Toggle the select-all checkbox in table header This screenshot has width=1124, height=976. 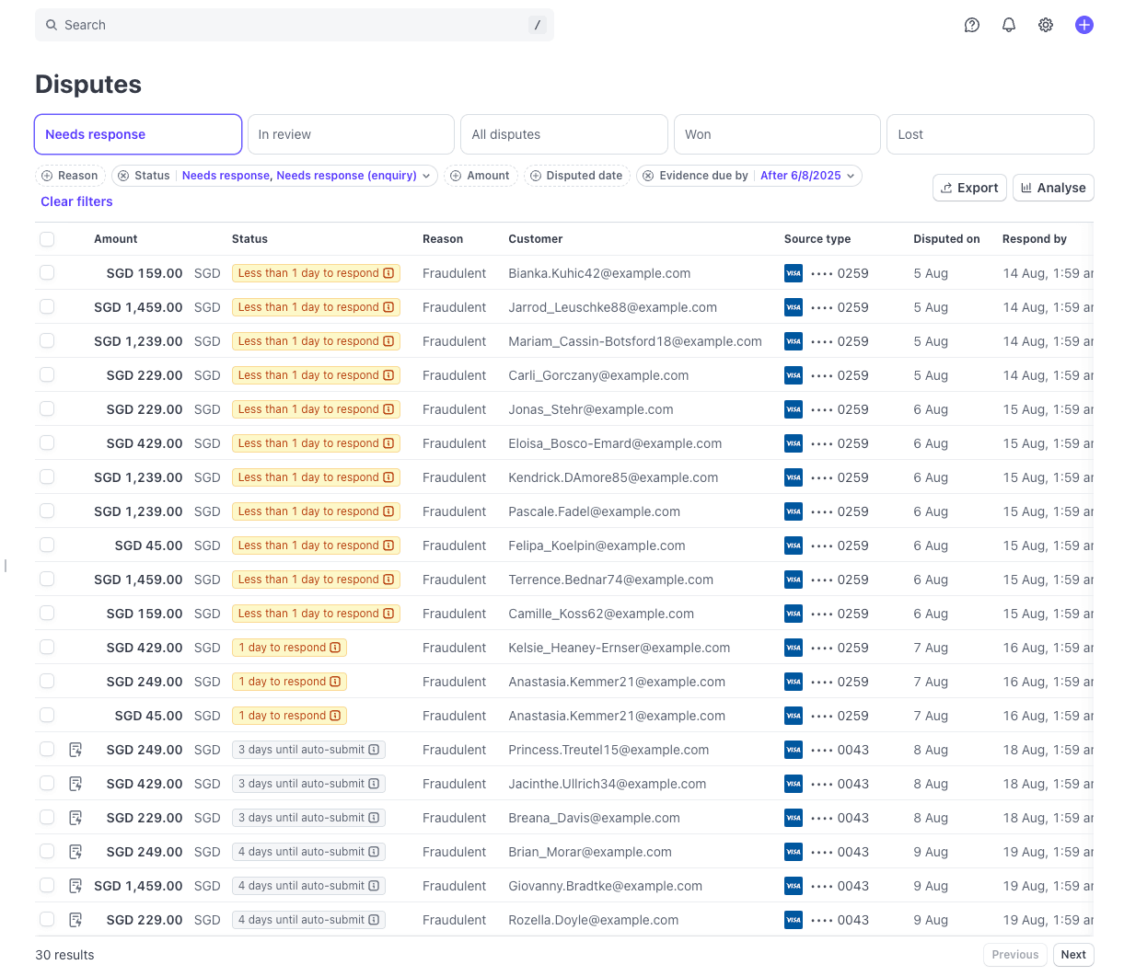(x=47, y=239)
